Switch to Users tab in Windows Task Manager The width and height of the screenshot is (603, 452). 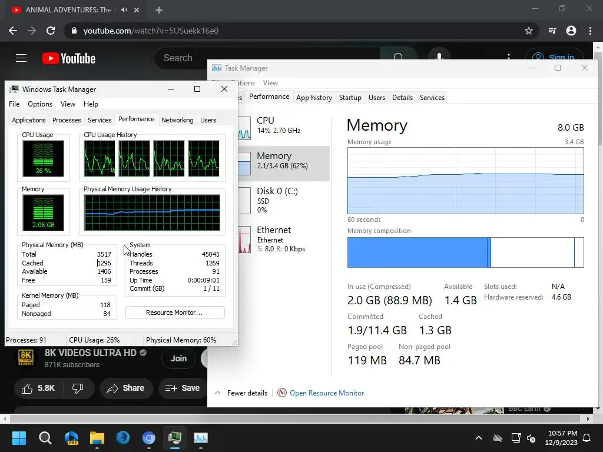[x=208, y=120]
